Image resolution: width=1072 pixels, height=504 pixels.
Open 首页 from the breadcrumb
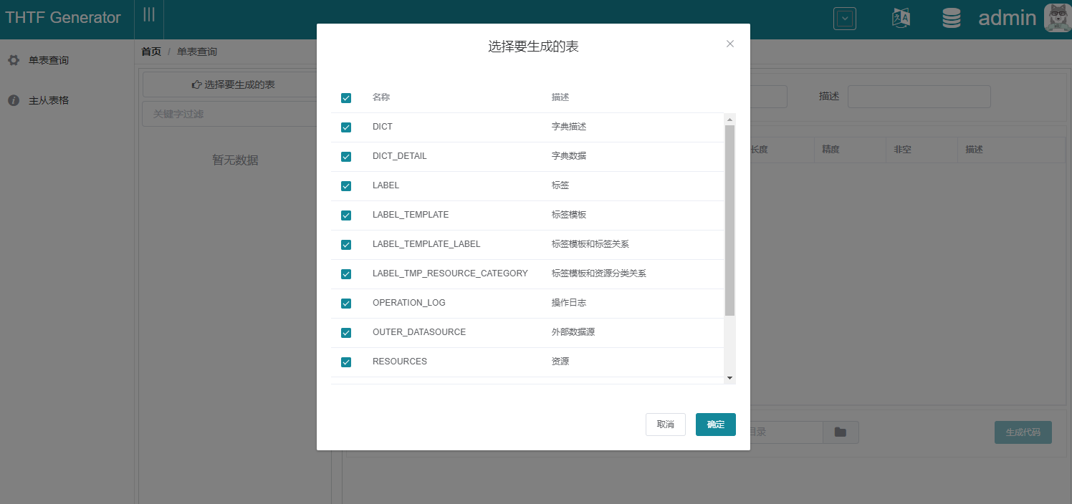click(x=150, y=51)
